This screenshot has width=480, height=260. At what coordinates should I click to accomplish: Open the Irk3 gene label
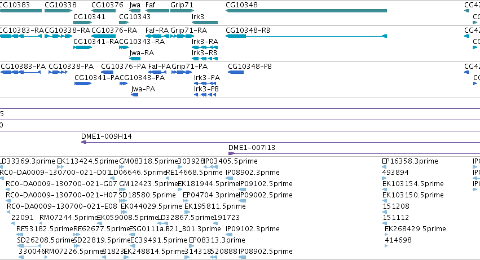click(198, 16)
